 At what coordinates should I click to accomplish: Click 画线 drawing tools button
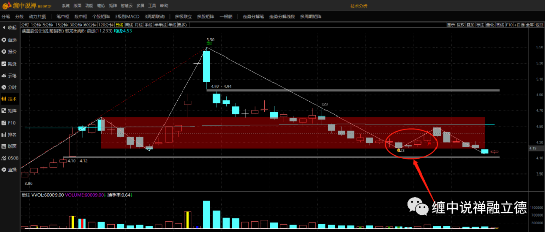point(500,25)
